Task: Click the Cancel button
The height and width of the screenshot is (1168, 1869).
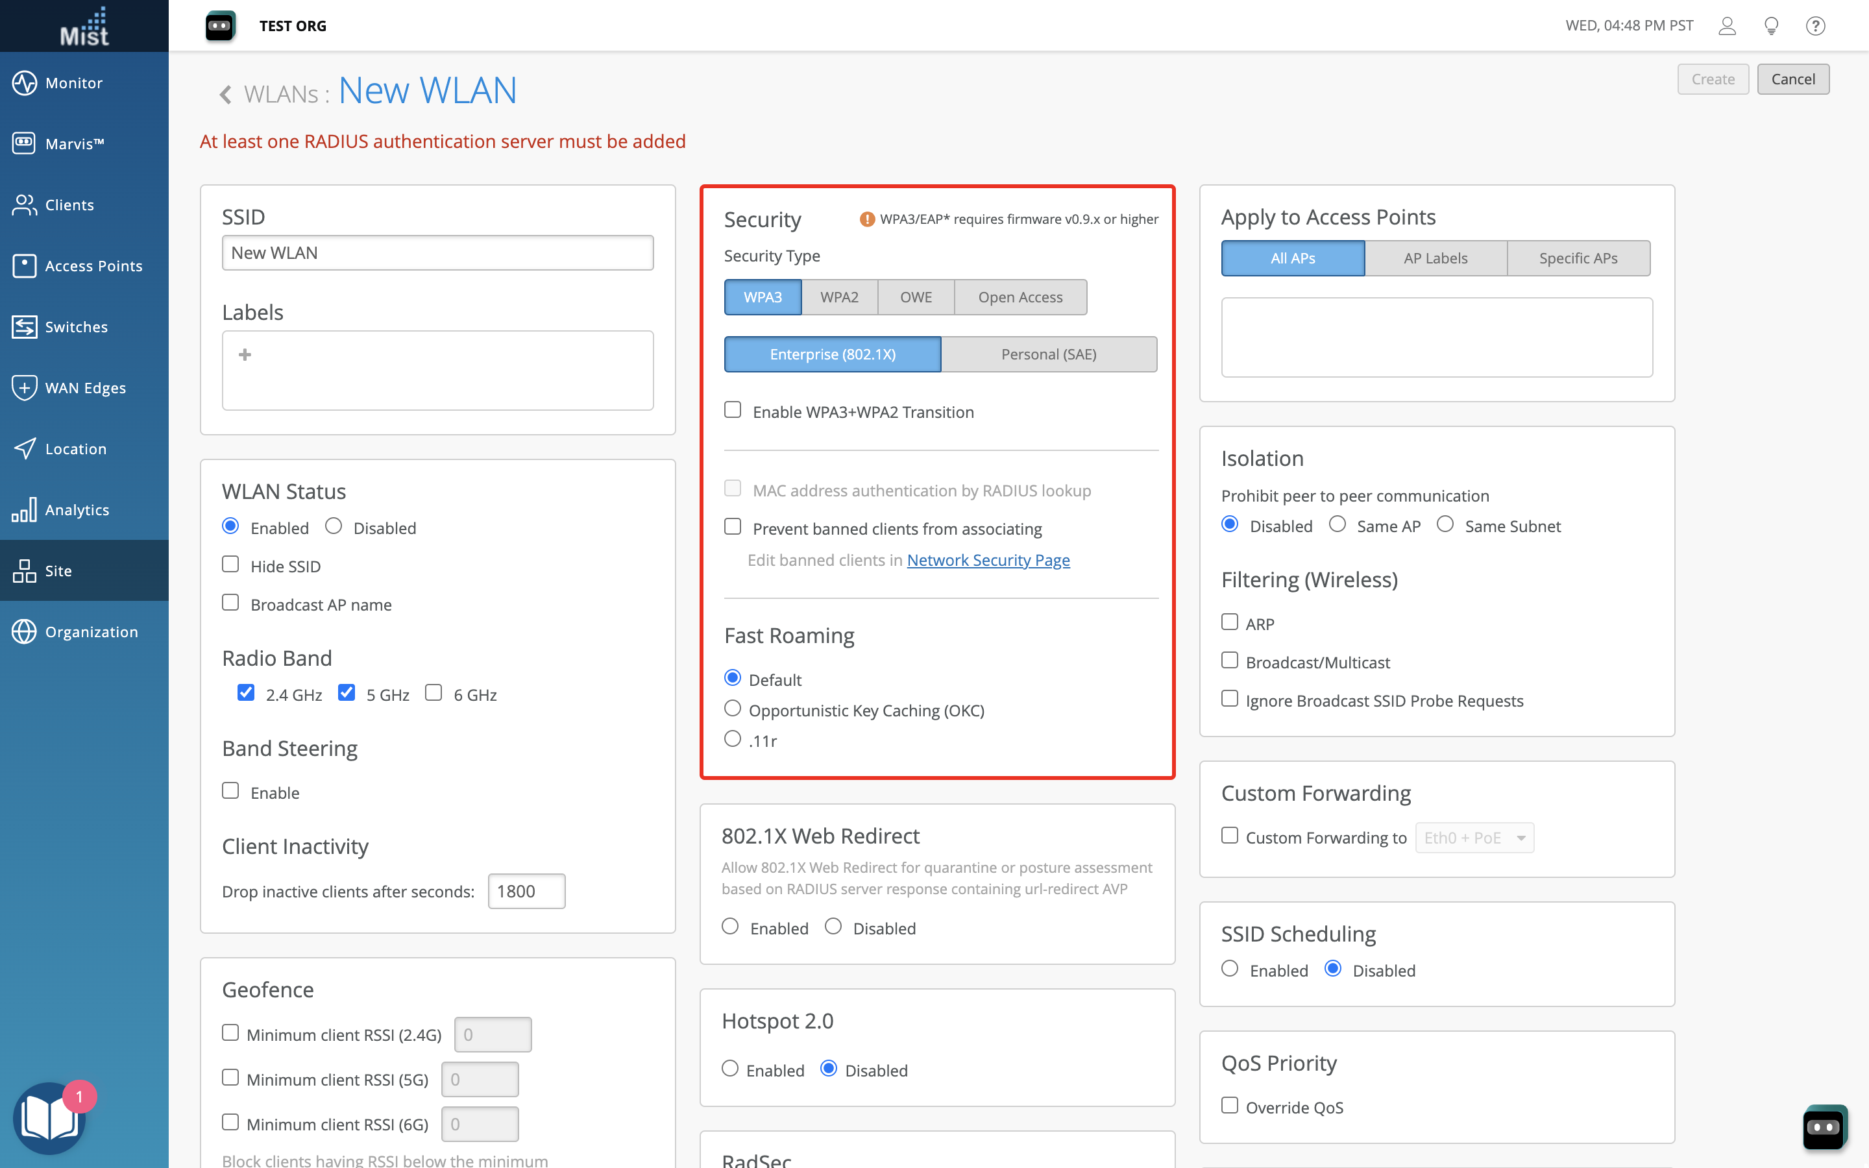Action: [1792, 79]
